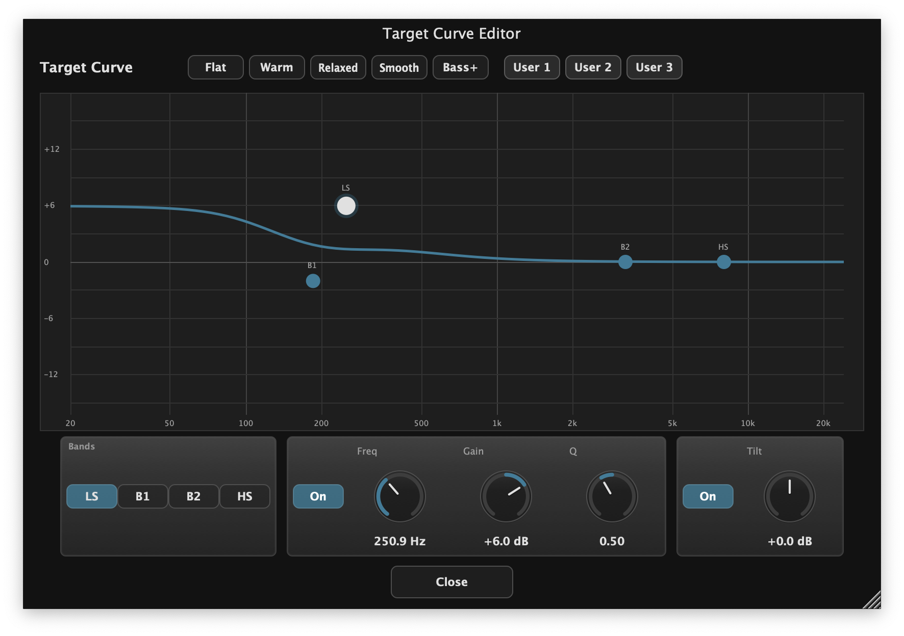Click the LS node on the graph

pyautogui.click(x=346, y=206)
